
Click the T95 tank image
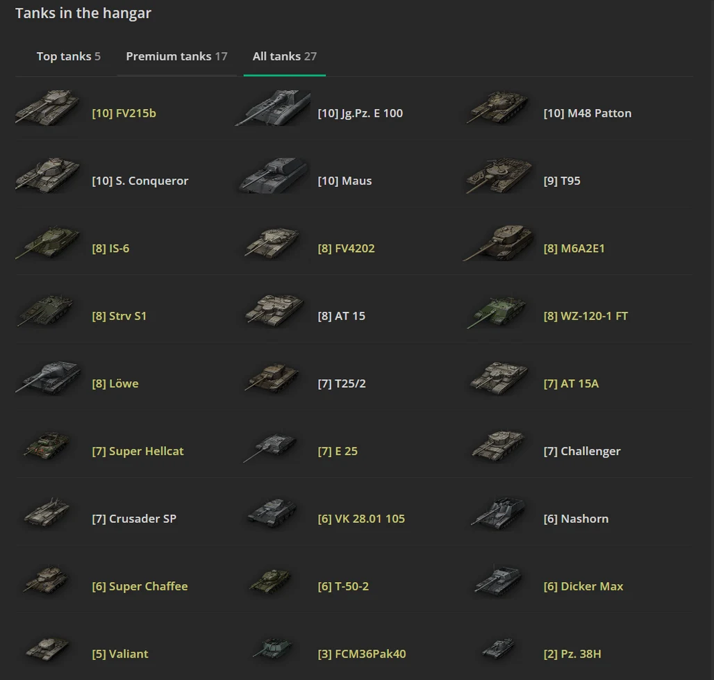point(499,175)
